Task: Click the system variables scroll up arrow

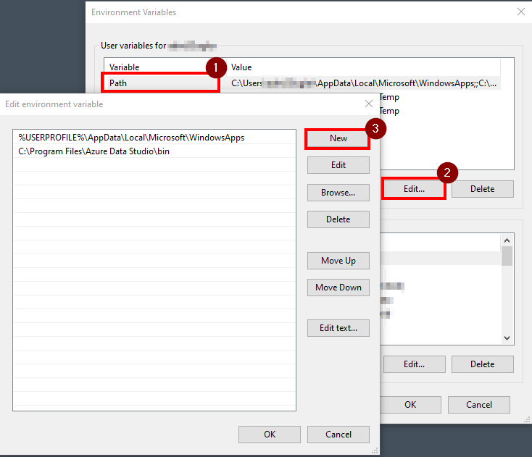Action: tap(507, 240)
